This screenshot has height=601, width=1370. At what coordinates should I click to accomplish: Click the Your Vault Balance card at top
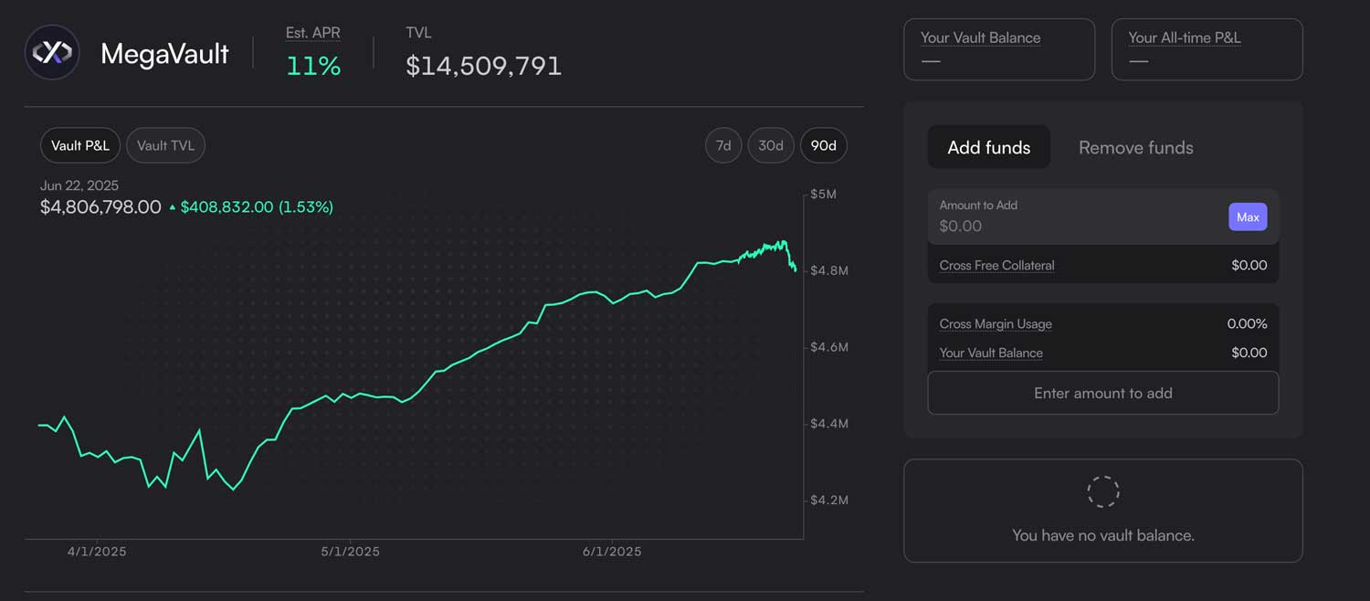[998, 49]
